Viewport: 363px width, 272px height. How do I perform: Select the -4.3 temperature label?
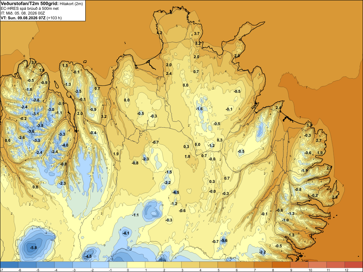pos(88,256)
